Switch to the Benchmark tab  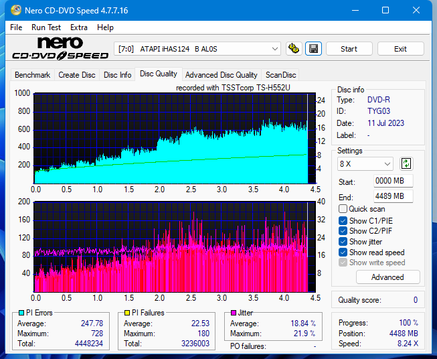[33, 75]
